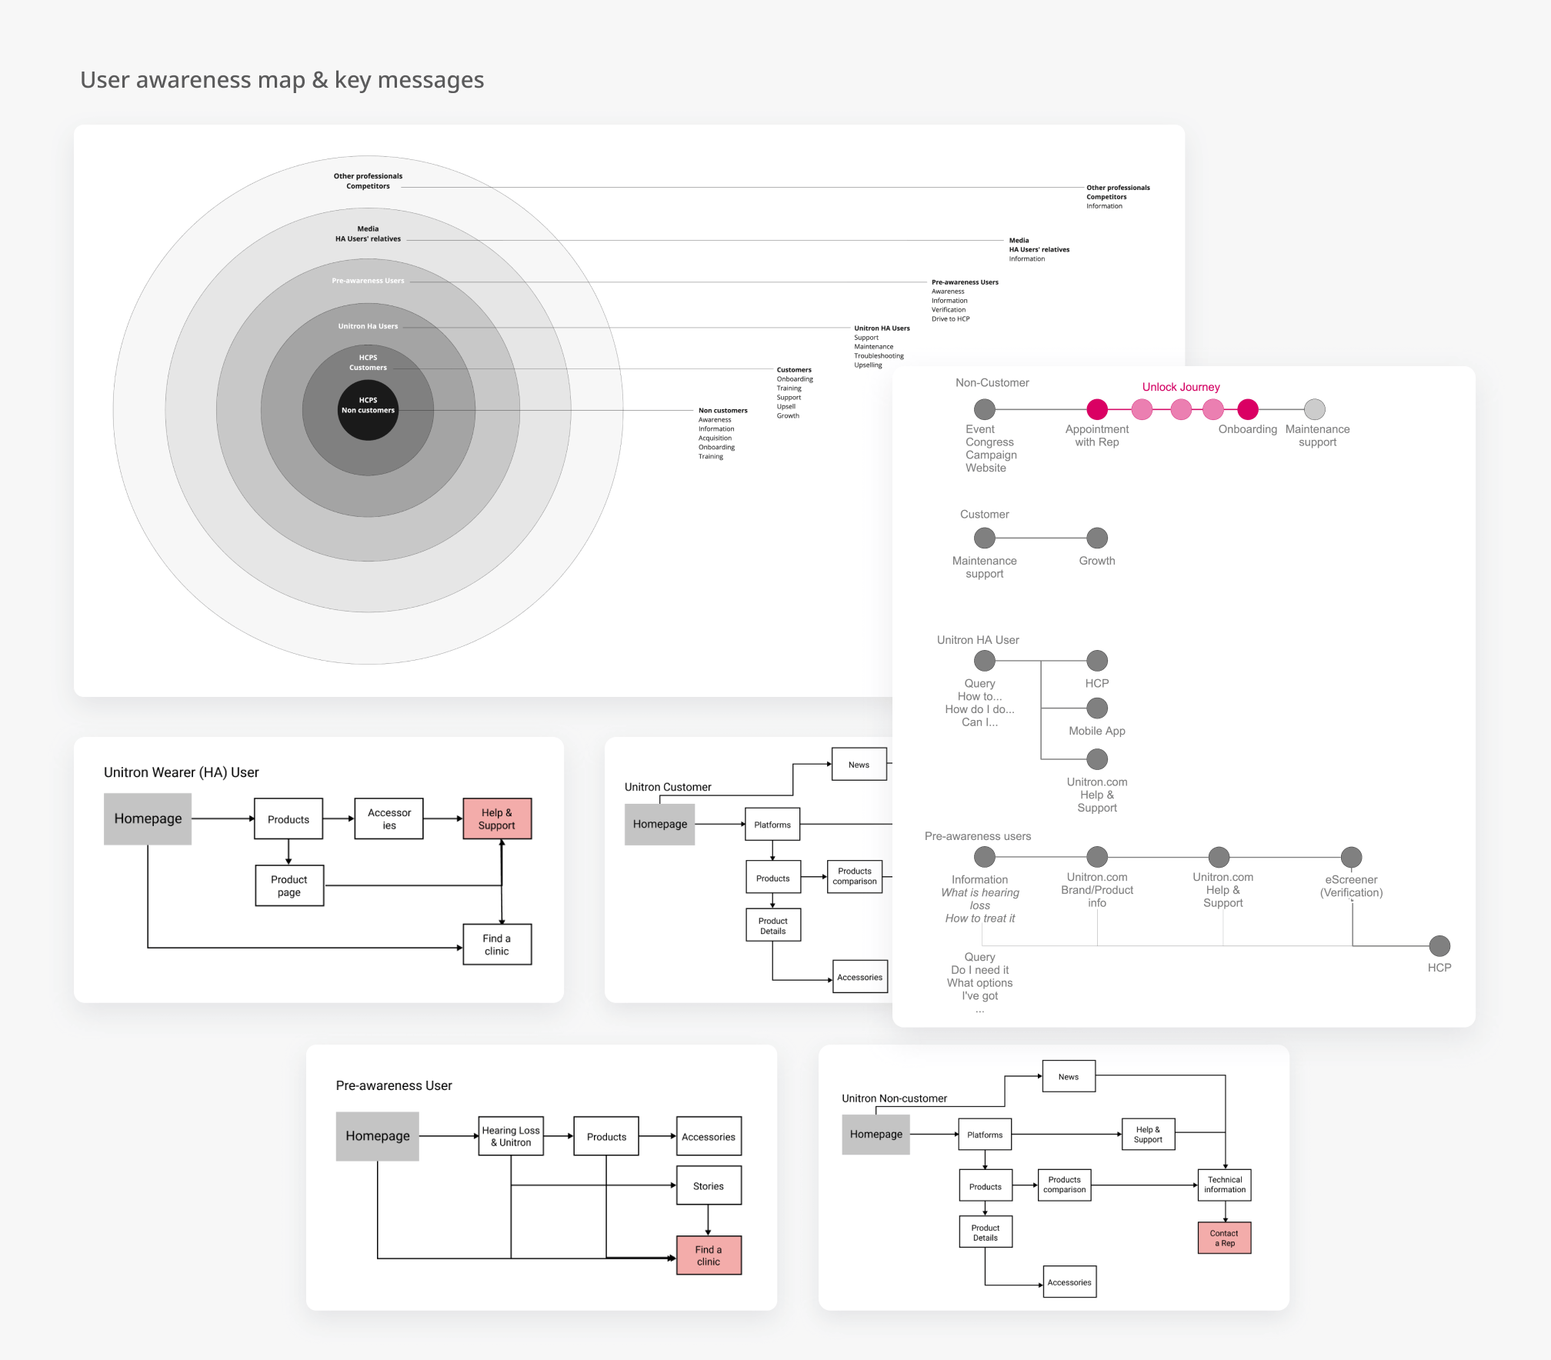Click 'Product Details' box in Unitron Customer flow

[773, 925]
